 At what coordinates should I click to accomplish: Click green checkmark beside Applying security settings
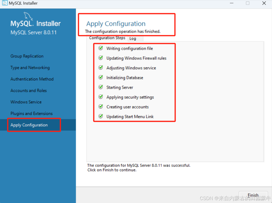coord(101,97)
